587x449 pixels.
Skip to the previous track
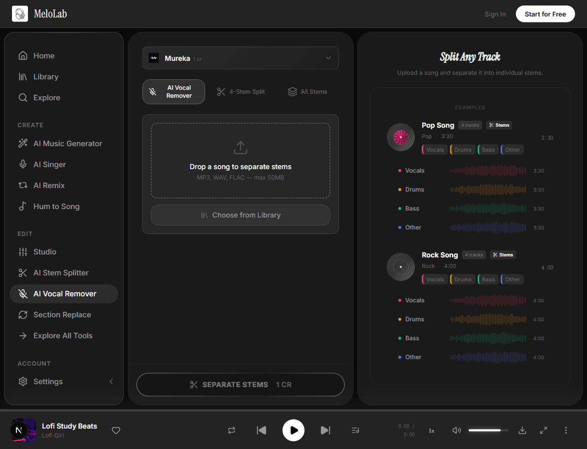(x=262, y=430)
